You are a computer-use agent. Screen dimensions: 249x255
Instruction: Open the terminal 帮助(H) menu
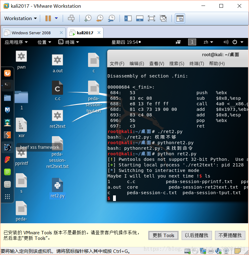point(217,64)
